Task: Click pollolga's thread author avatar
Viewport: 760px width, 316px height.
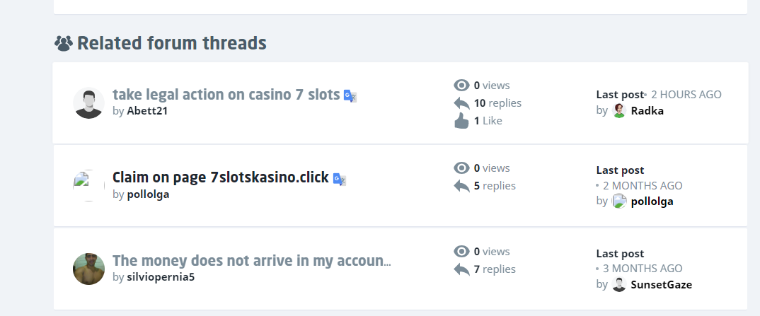Action: 88,186
